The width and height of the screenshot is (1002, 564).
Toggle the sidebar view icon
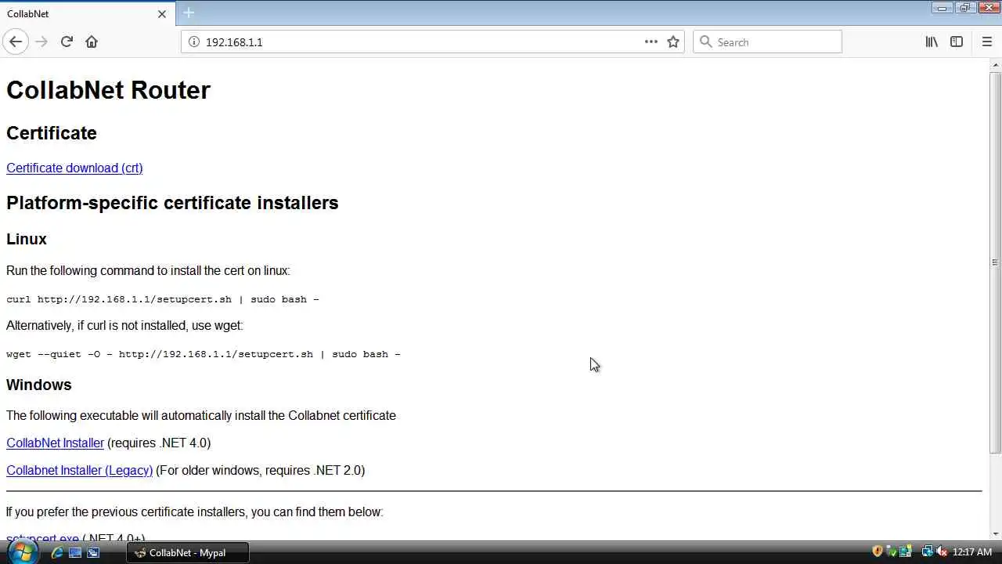click(x=957, y=42)
